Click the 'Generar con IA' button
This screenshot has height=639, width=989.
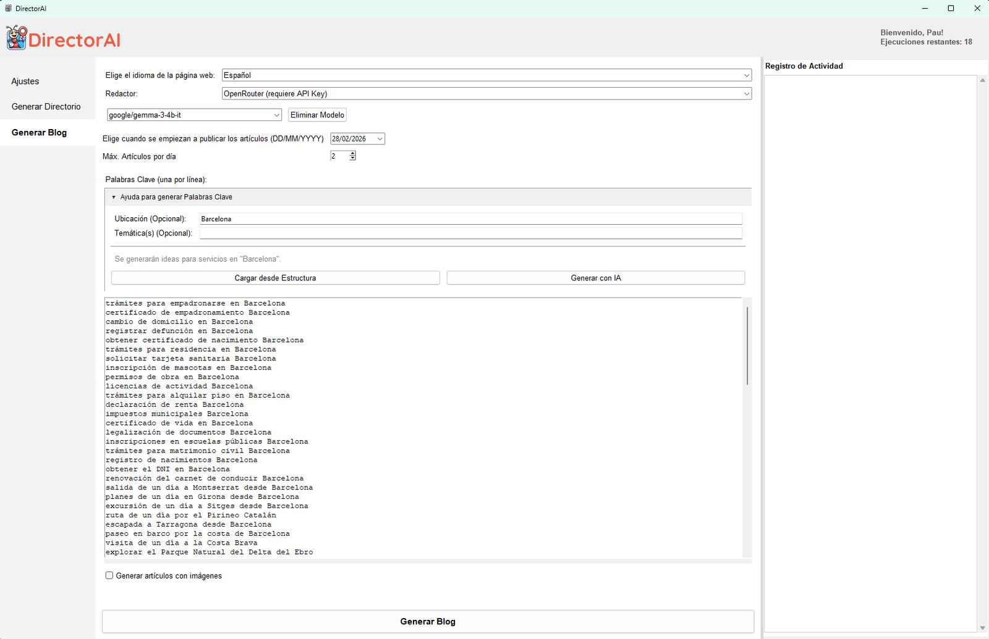tap(595, 278)
